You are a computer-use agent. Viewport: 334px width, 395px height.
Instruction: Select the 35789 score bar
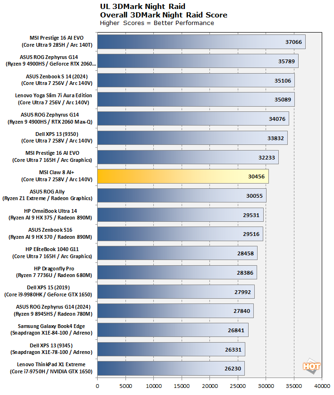click(x=198, y=61)
